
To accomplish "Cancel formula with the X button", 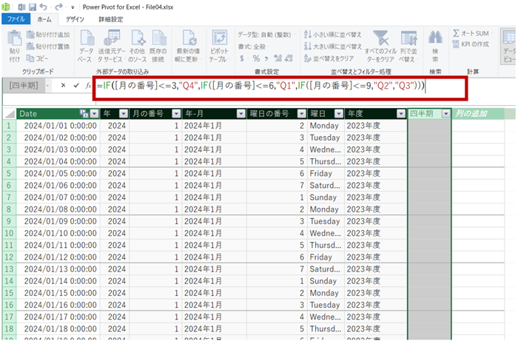I will pos(63,86).
